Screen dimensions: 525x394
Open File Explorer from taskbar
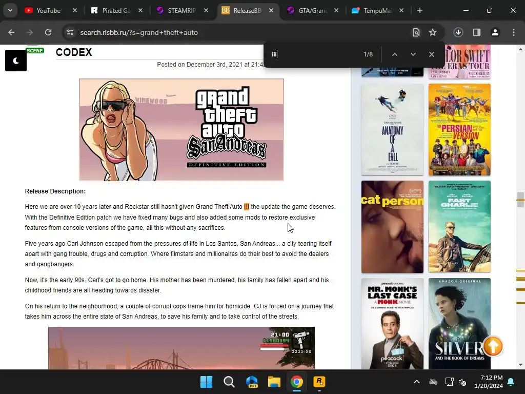tap(274, 382)
